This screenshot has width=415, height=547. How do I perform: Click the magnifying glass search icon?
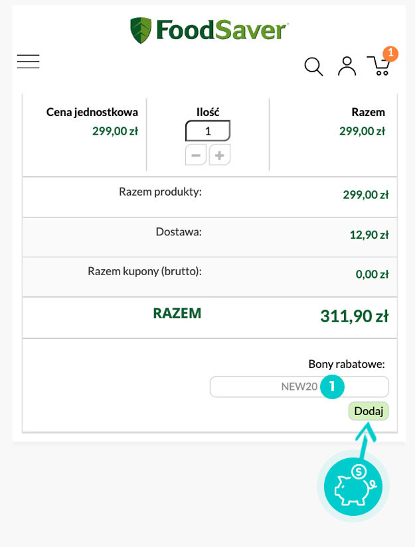click(313, 66)
